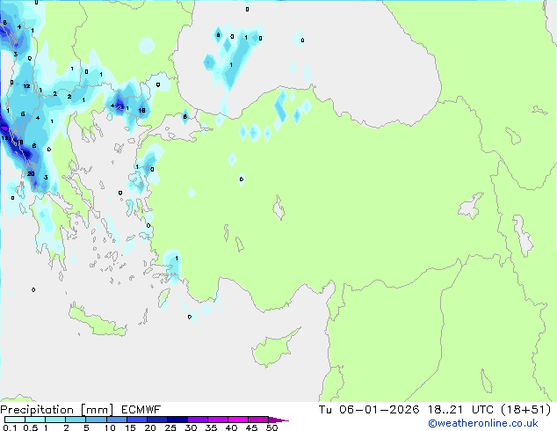Click the over-50 mm legend arrow tip

(x=278, y=420)
